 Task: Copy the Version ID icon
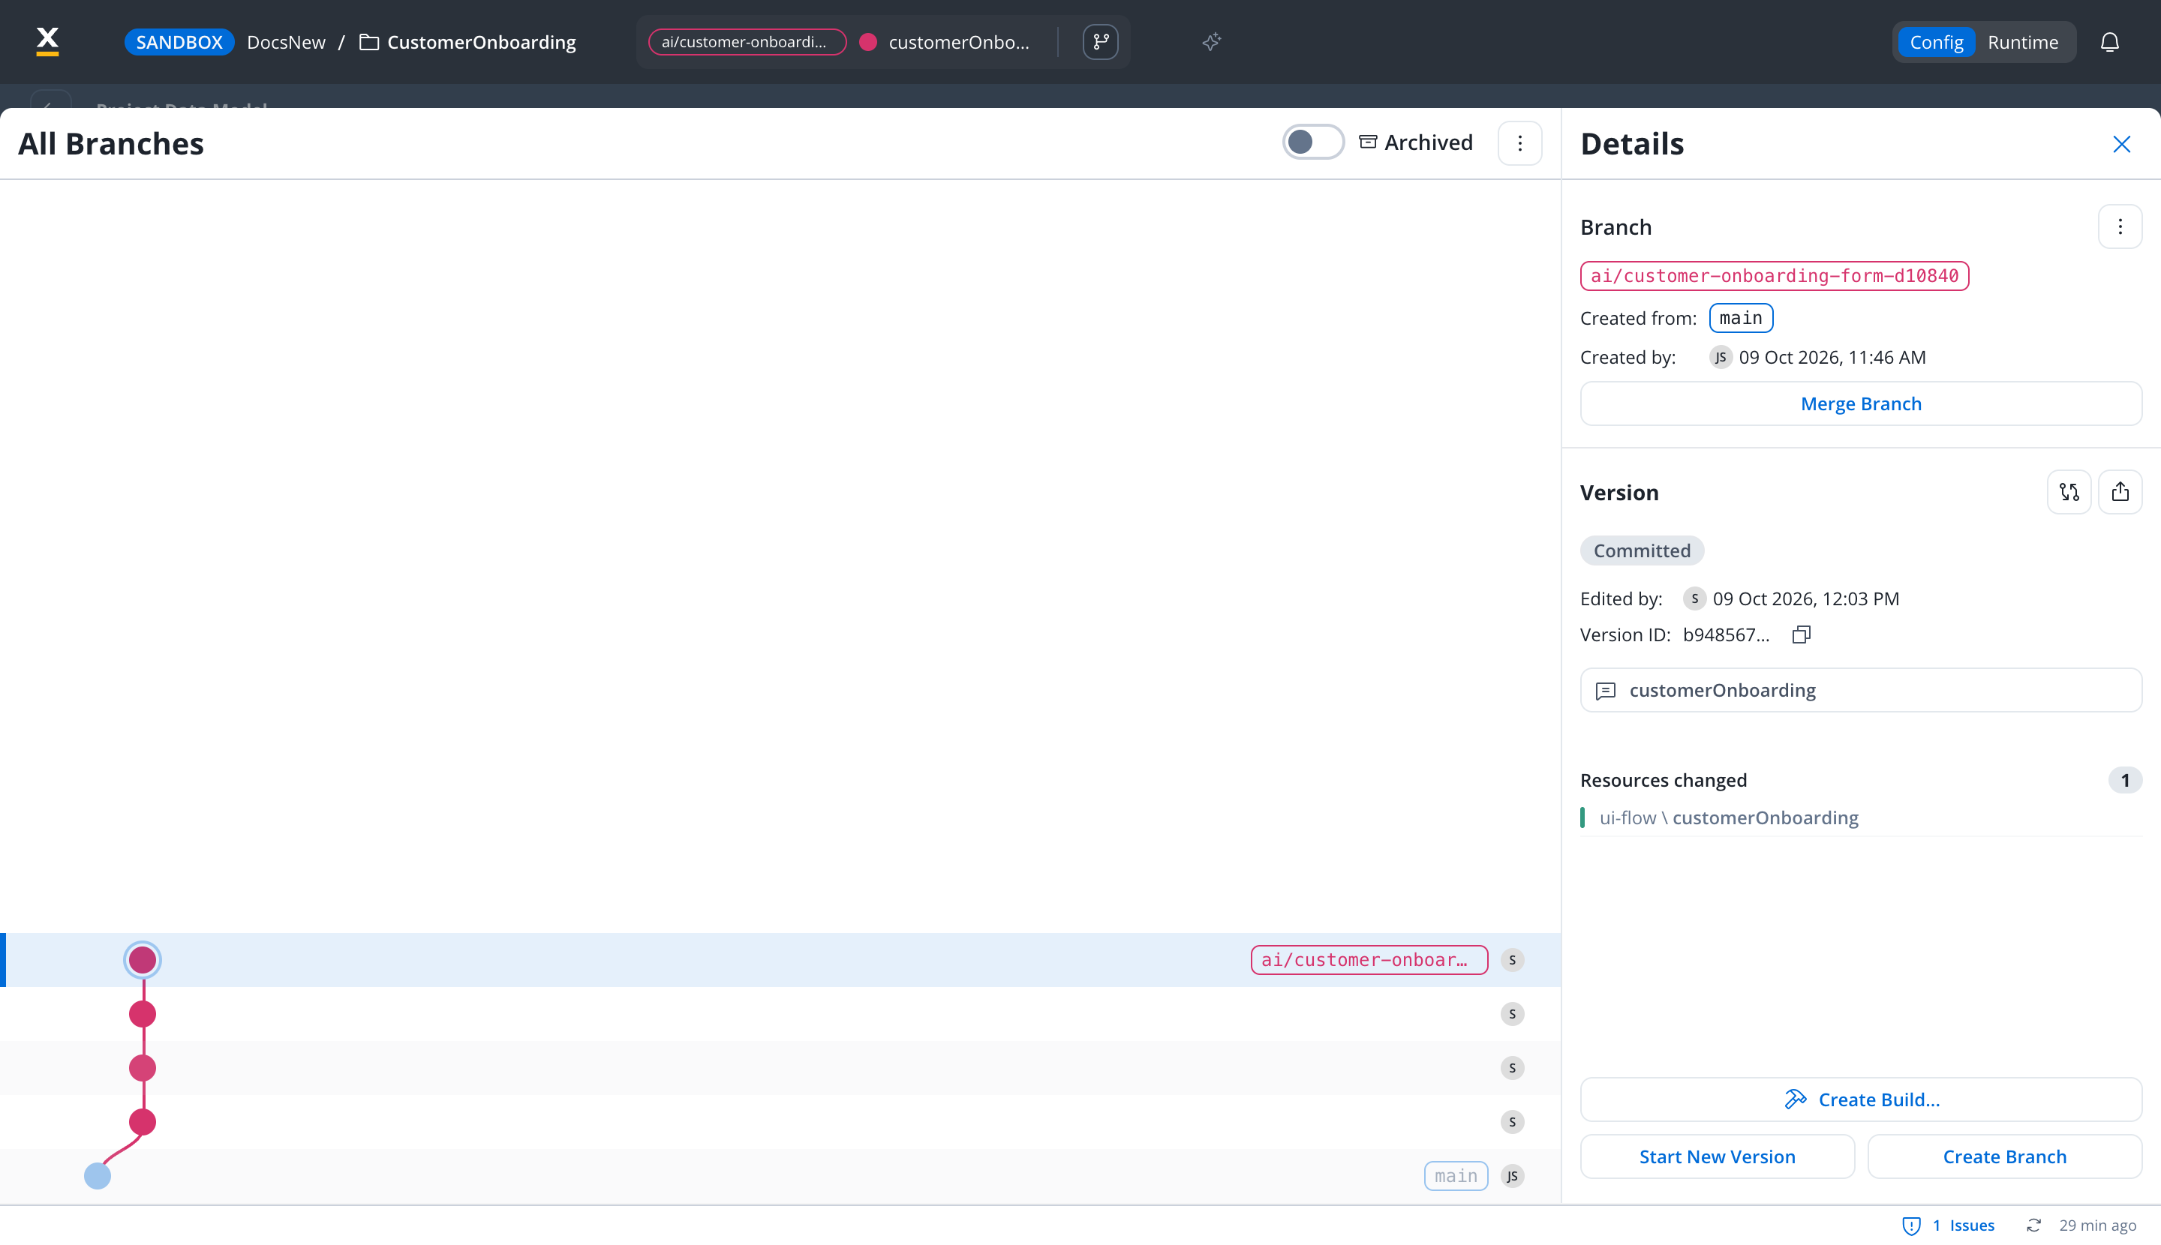(x=1801, y=634)
